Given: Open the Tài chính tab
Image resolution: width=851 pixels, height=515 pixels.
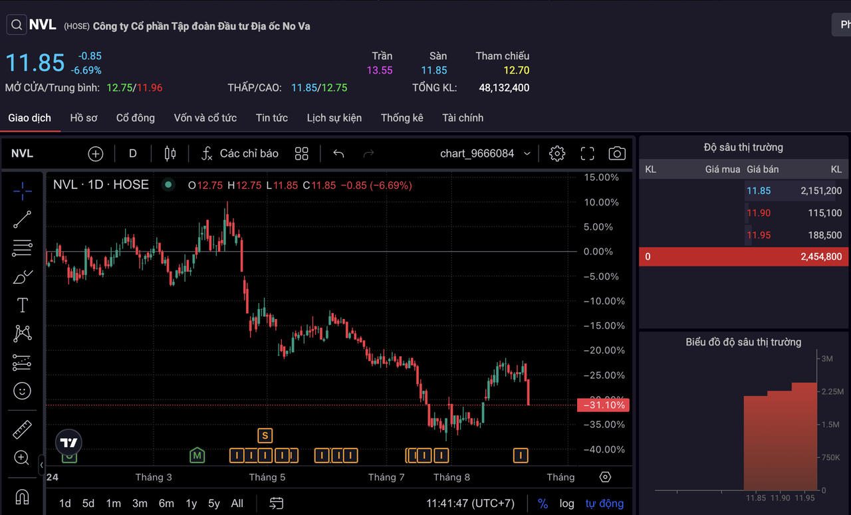Looking at the screenshot, I should click(463, 118).
